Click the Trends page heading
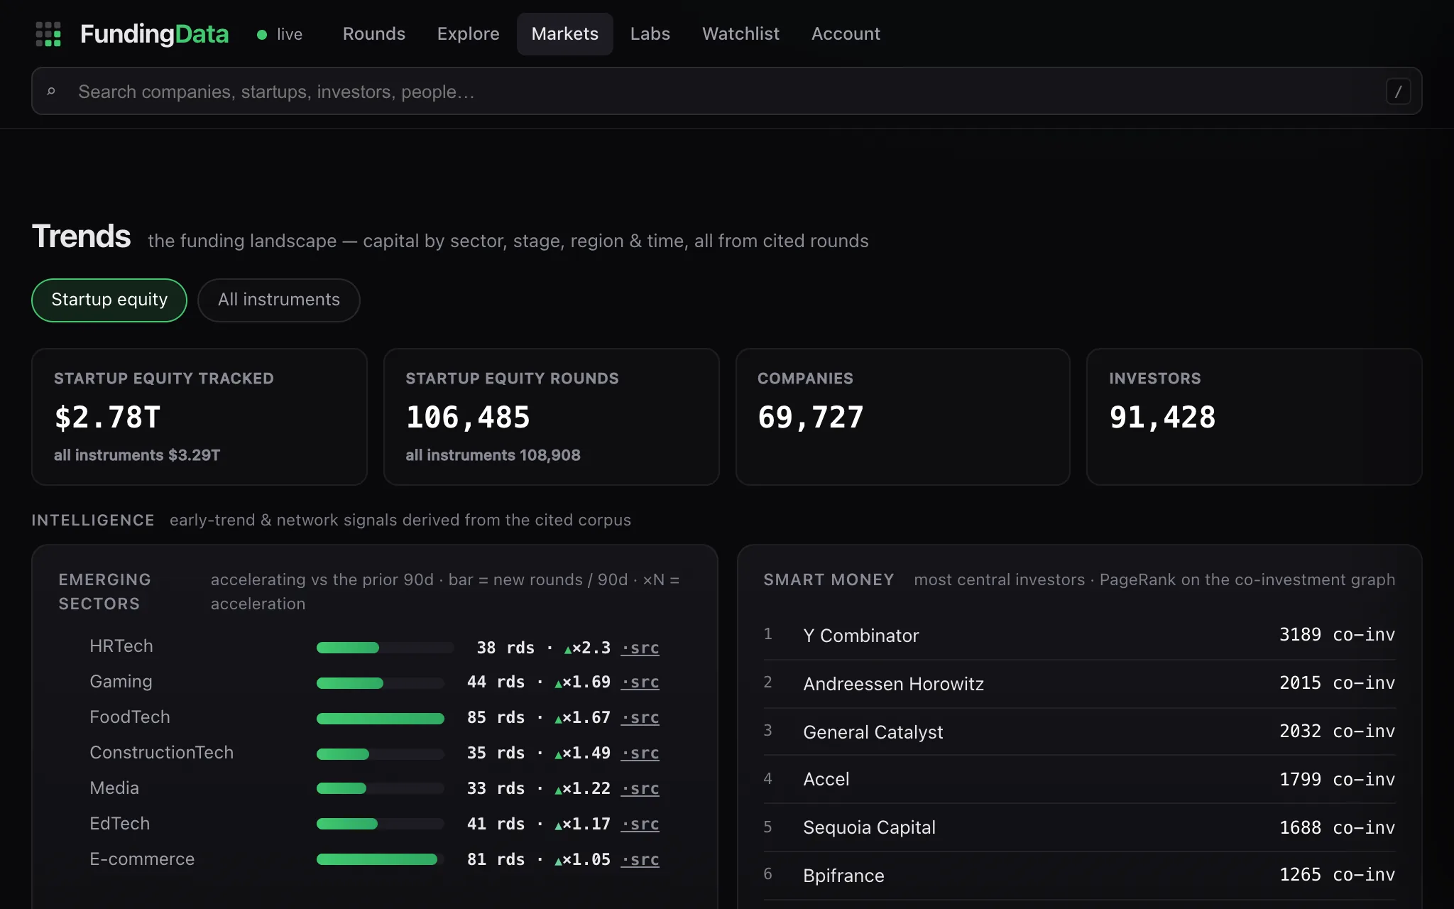Screen dimensions: 1454x909 (82, 236)
